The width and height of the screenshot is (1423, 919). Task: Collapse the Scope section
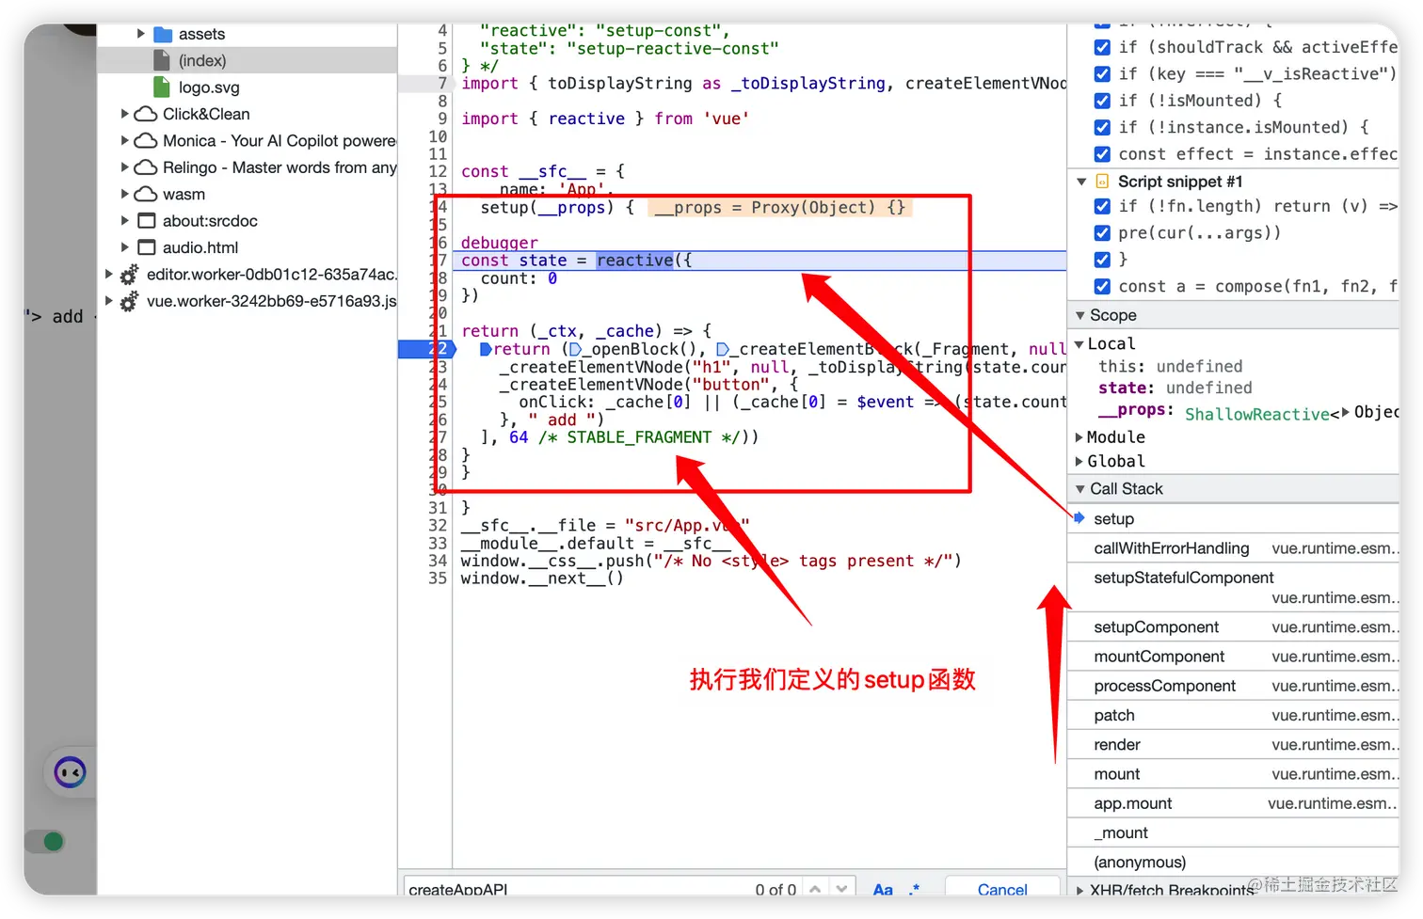point(1080,315)
